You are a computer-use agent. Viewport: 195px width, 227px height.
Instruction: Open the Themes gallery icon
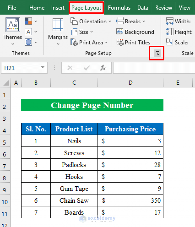pos(13,25)
